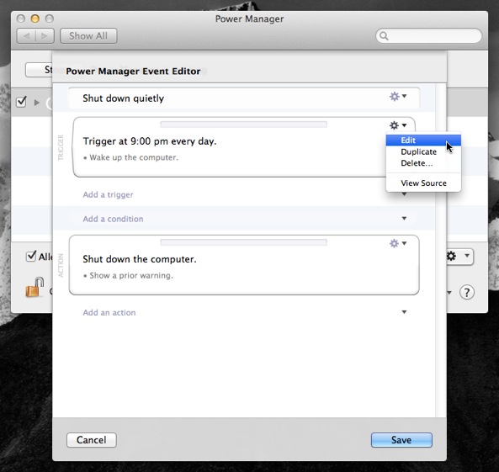Expand the event disclosure triangle in background list
The image size is (499, 472).
[36, 103]
